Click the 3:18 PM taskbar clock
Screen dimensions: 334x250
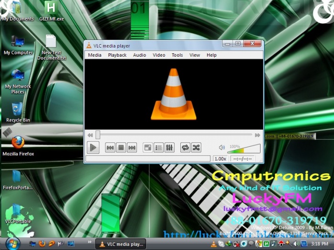coord(320,244)
